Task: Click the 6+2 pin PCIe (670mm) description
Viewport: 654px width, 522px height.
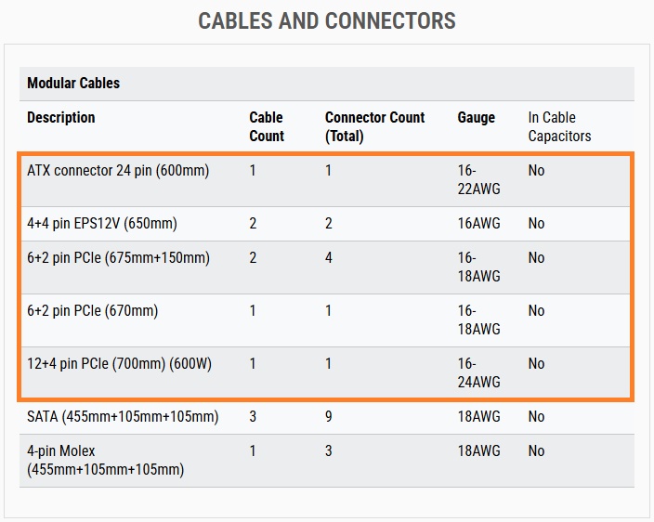Action: [92, 310]
